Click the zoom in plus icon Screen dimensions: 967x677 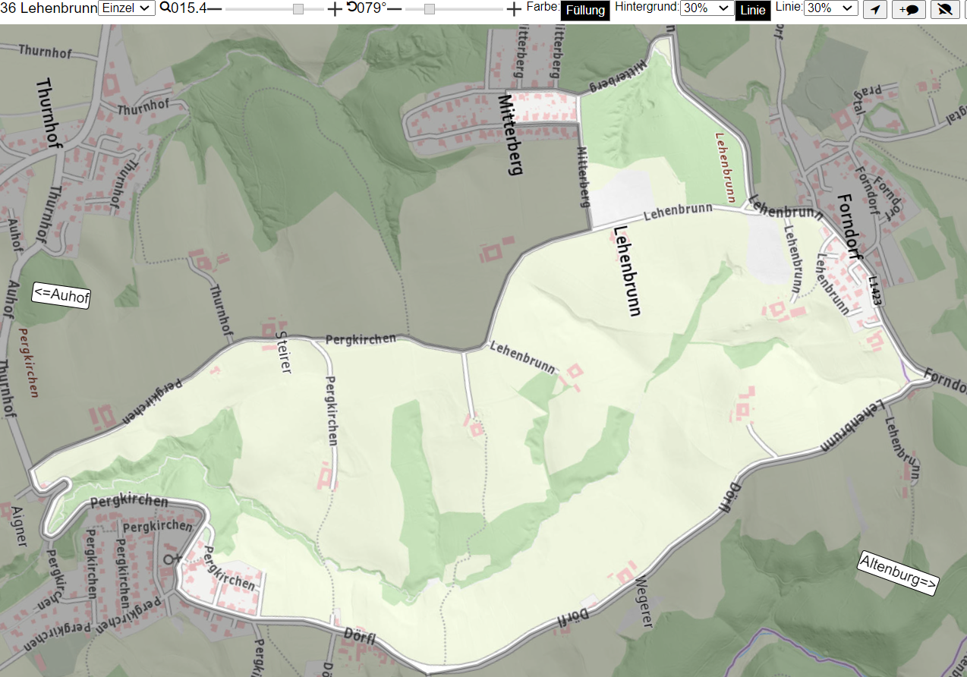(335, 8)
